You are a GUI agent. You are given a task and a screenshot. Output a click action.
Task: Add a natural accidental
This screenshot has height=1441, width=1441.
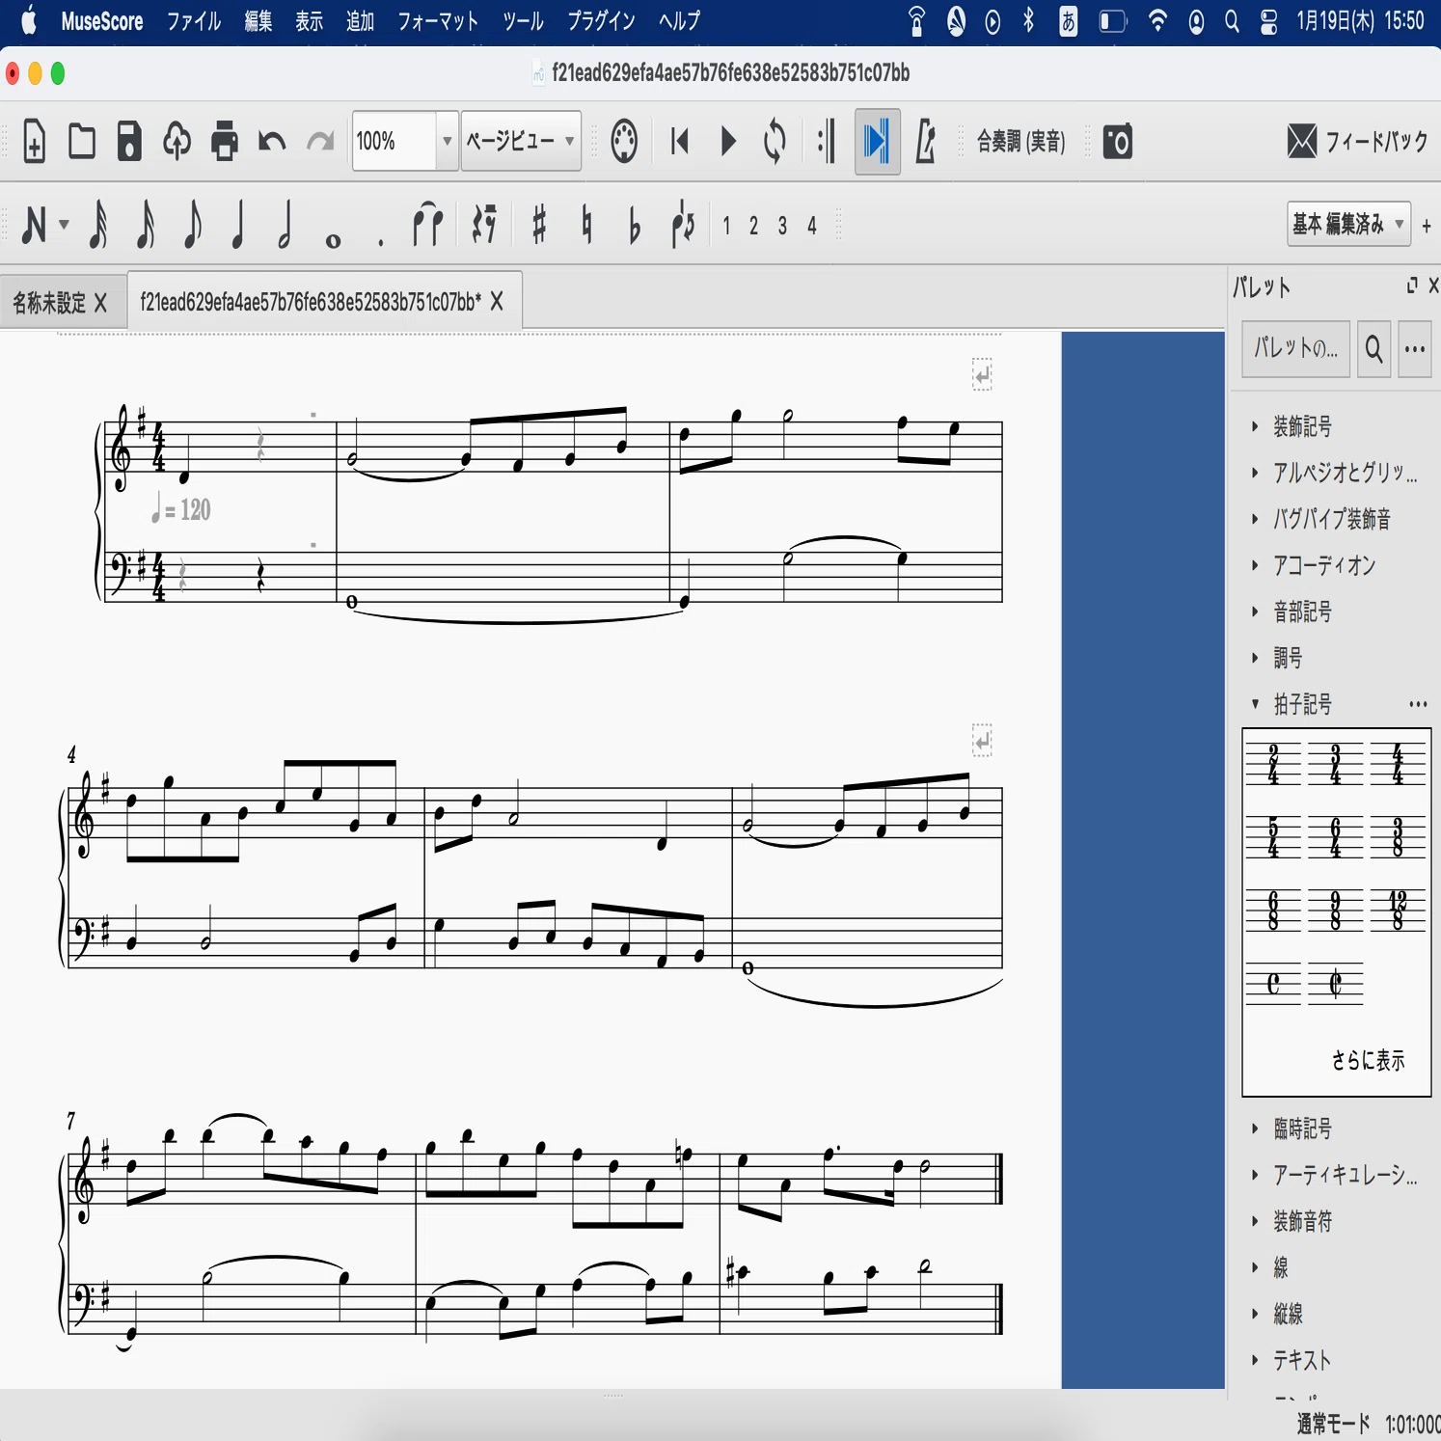coord(586,225)
